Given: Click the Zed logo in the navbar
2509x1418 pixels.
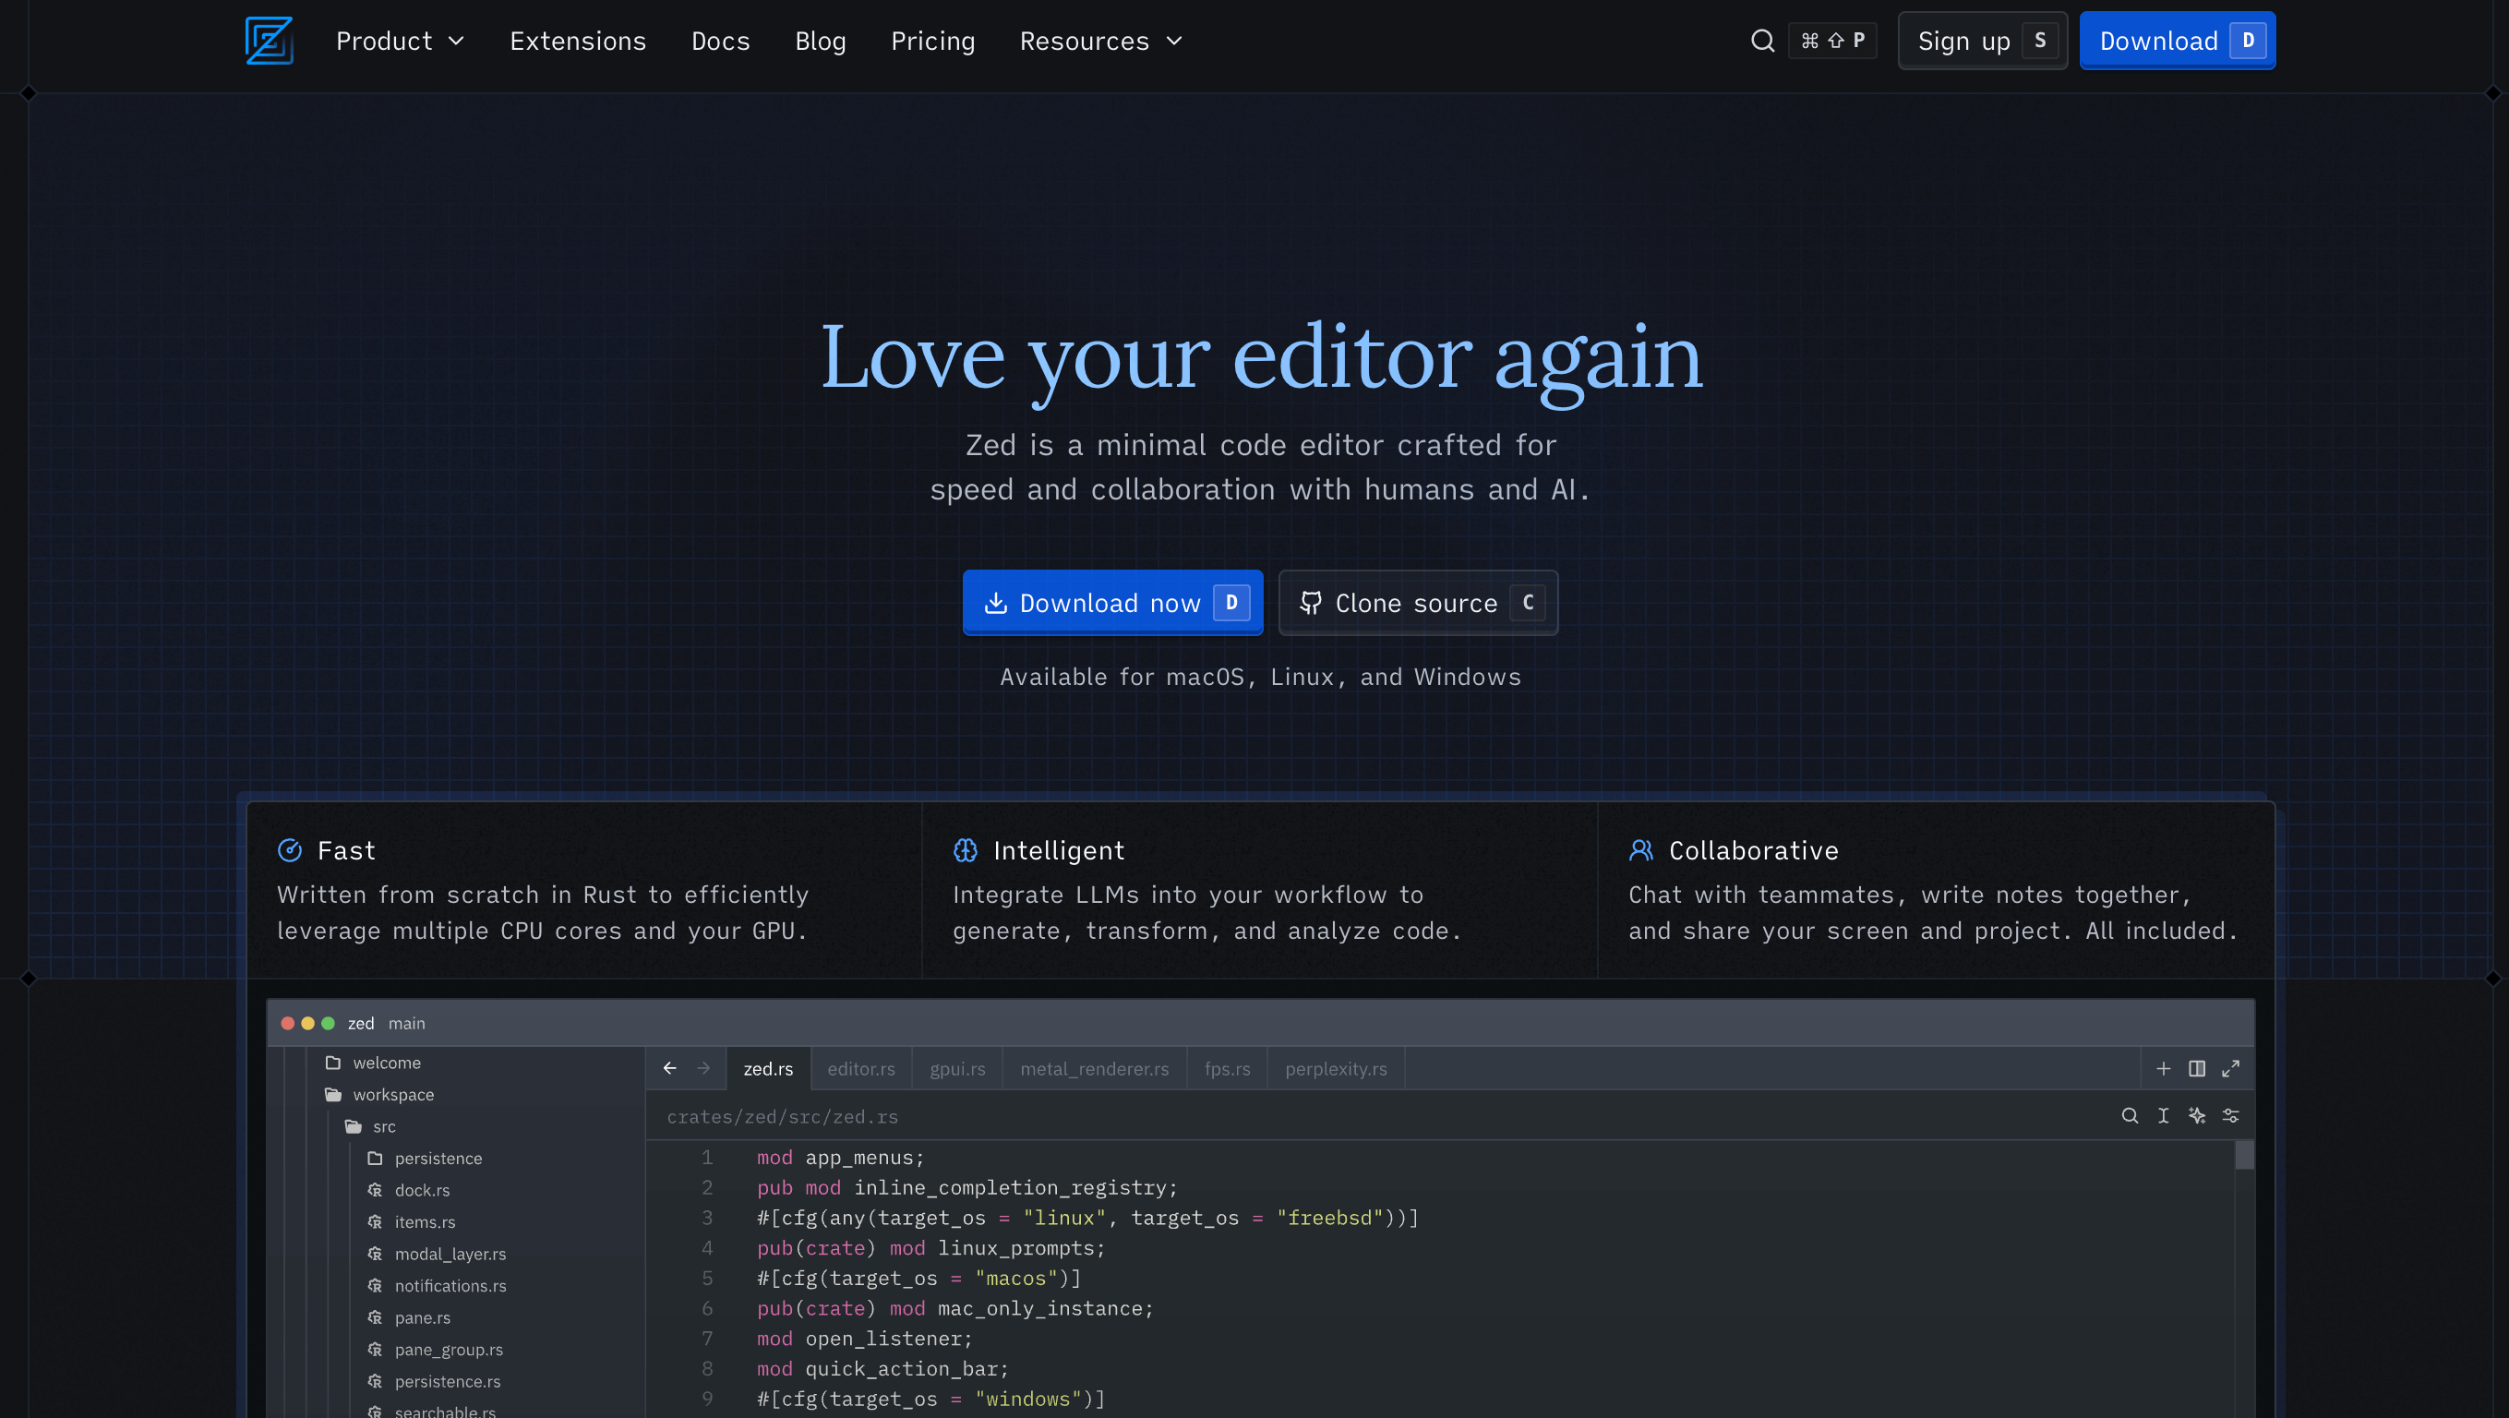Looking at the screenshot, I should click(x=269, y=40).
